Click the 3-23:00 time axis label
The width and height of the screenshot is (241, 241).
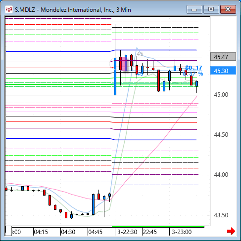point(182,232)
